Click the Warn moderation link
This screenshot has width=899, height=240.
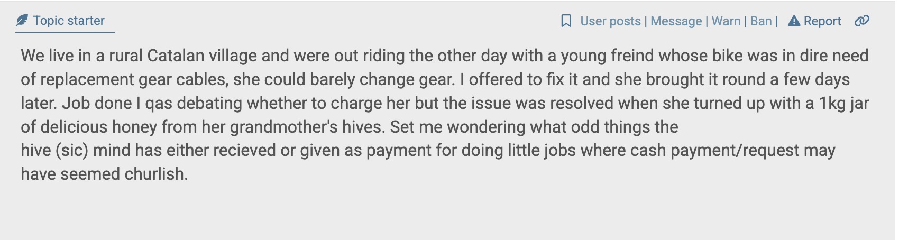(726, 21)
